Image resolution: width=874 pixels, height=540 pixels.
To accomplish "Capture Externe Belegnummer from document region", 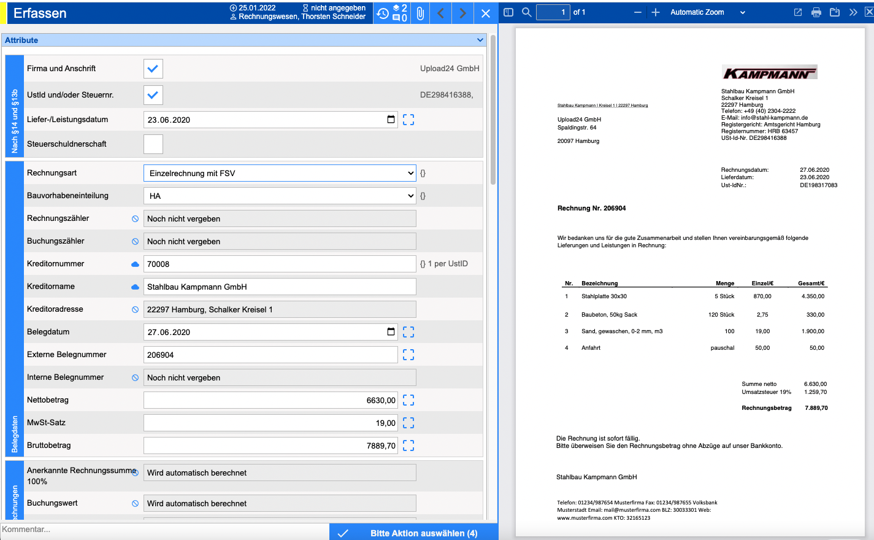I will click(x=408, y=355).
